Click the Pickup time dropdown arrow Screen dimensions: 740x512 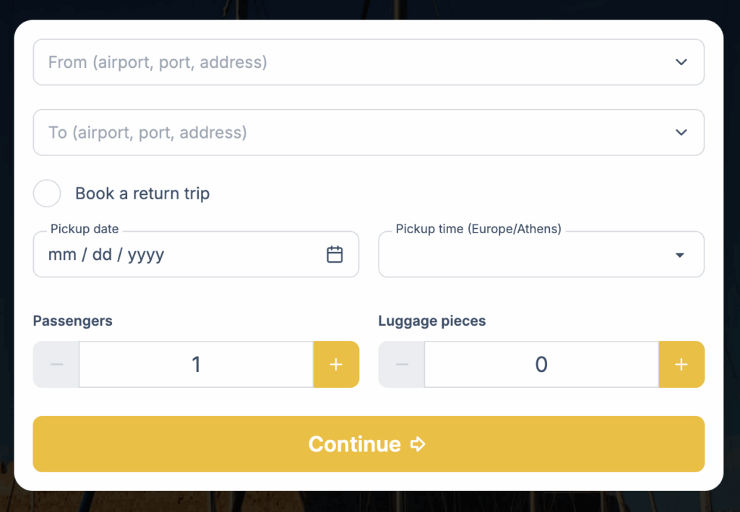(679, 254)
